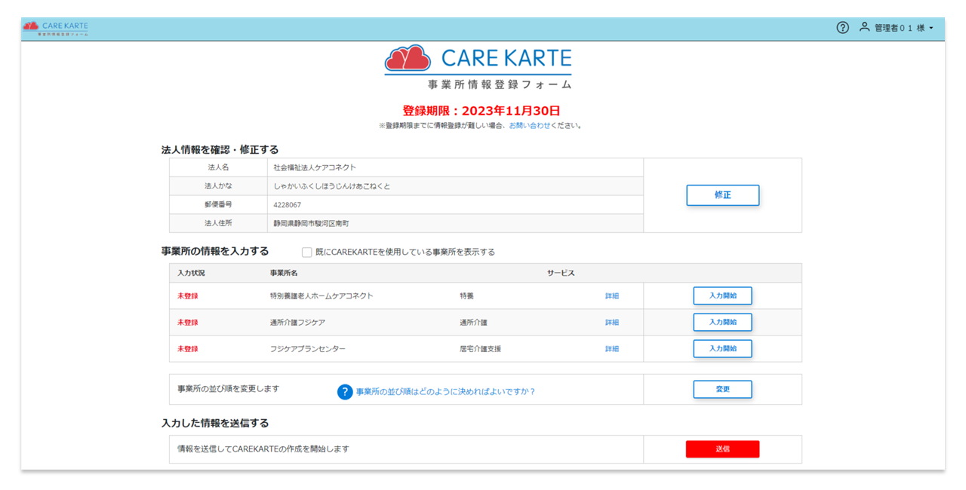This screenshot has width=966, height=490.
Task: Click office name フジケアプランセンター
Action: pos(307,349)
